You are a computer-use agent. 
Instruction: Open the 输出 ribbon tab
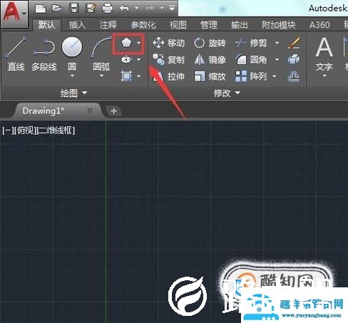point(240,25)
